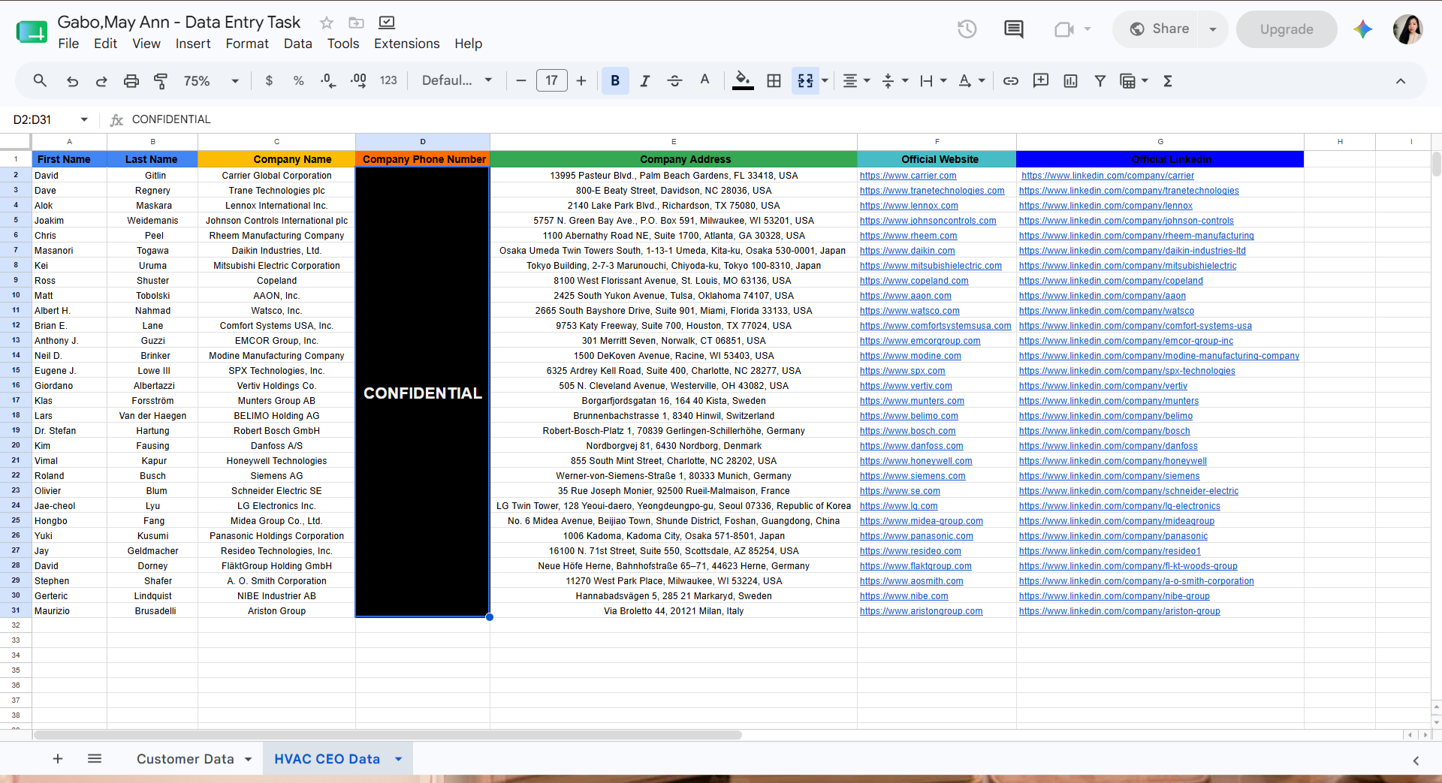Activate the paint format tool
Image resolution: width=1442 pixels, height=783 pixels.
[161, 81]
